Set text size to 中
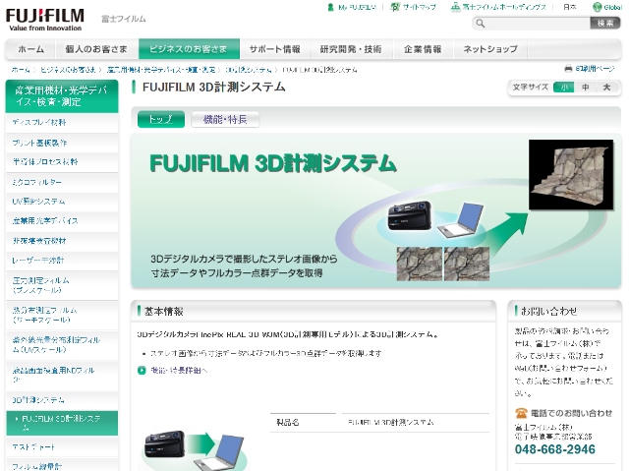The image size is (629, 471). [586, 88]
